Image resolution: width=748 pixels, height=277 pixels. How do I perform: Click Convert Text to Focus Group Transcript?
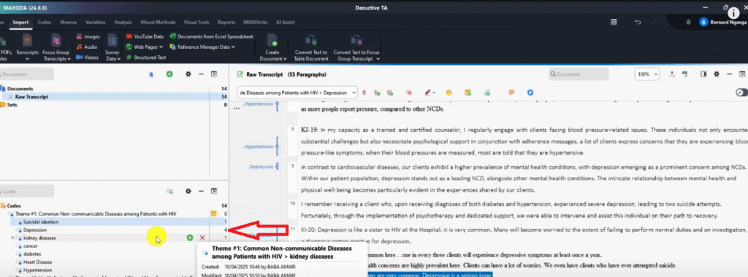click(356, 47)
